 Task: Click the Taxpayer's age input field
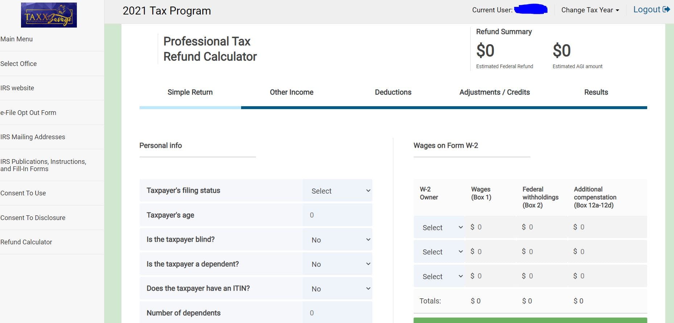337,215
